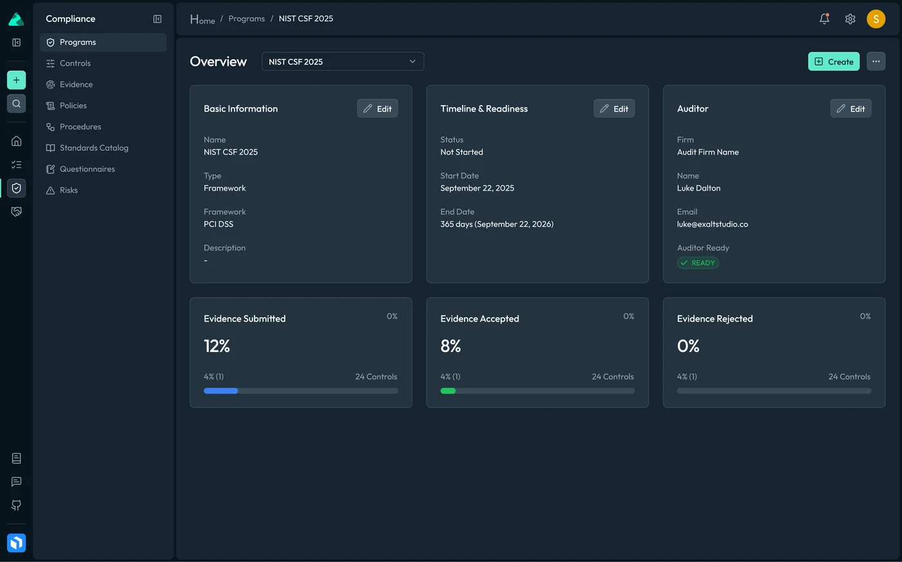Click the auditor name Luke Dalton
902x562 pixels.
[699, 188]
